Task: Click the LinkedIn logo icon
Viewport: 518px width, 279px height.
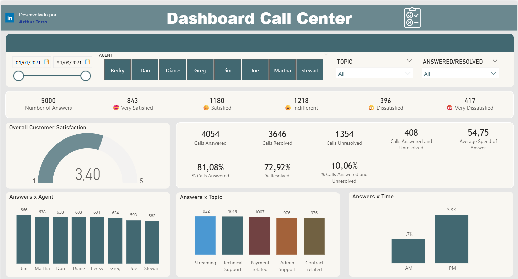Action: (x=10, y=18)
